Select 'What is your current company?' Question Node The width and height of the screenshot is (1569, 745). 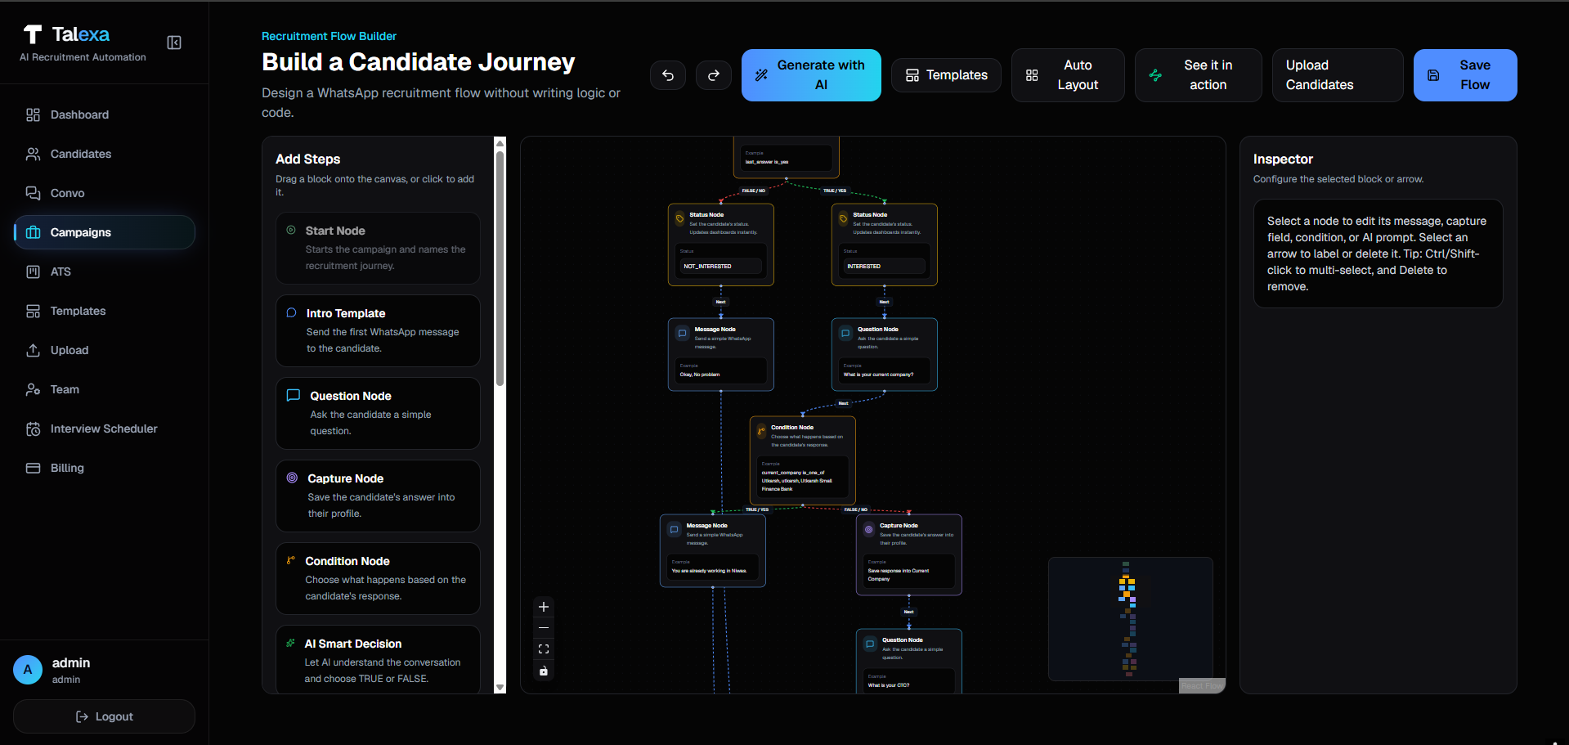(x=885, y=354)
